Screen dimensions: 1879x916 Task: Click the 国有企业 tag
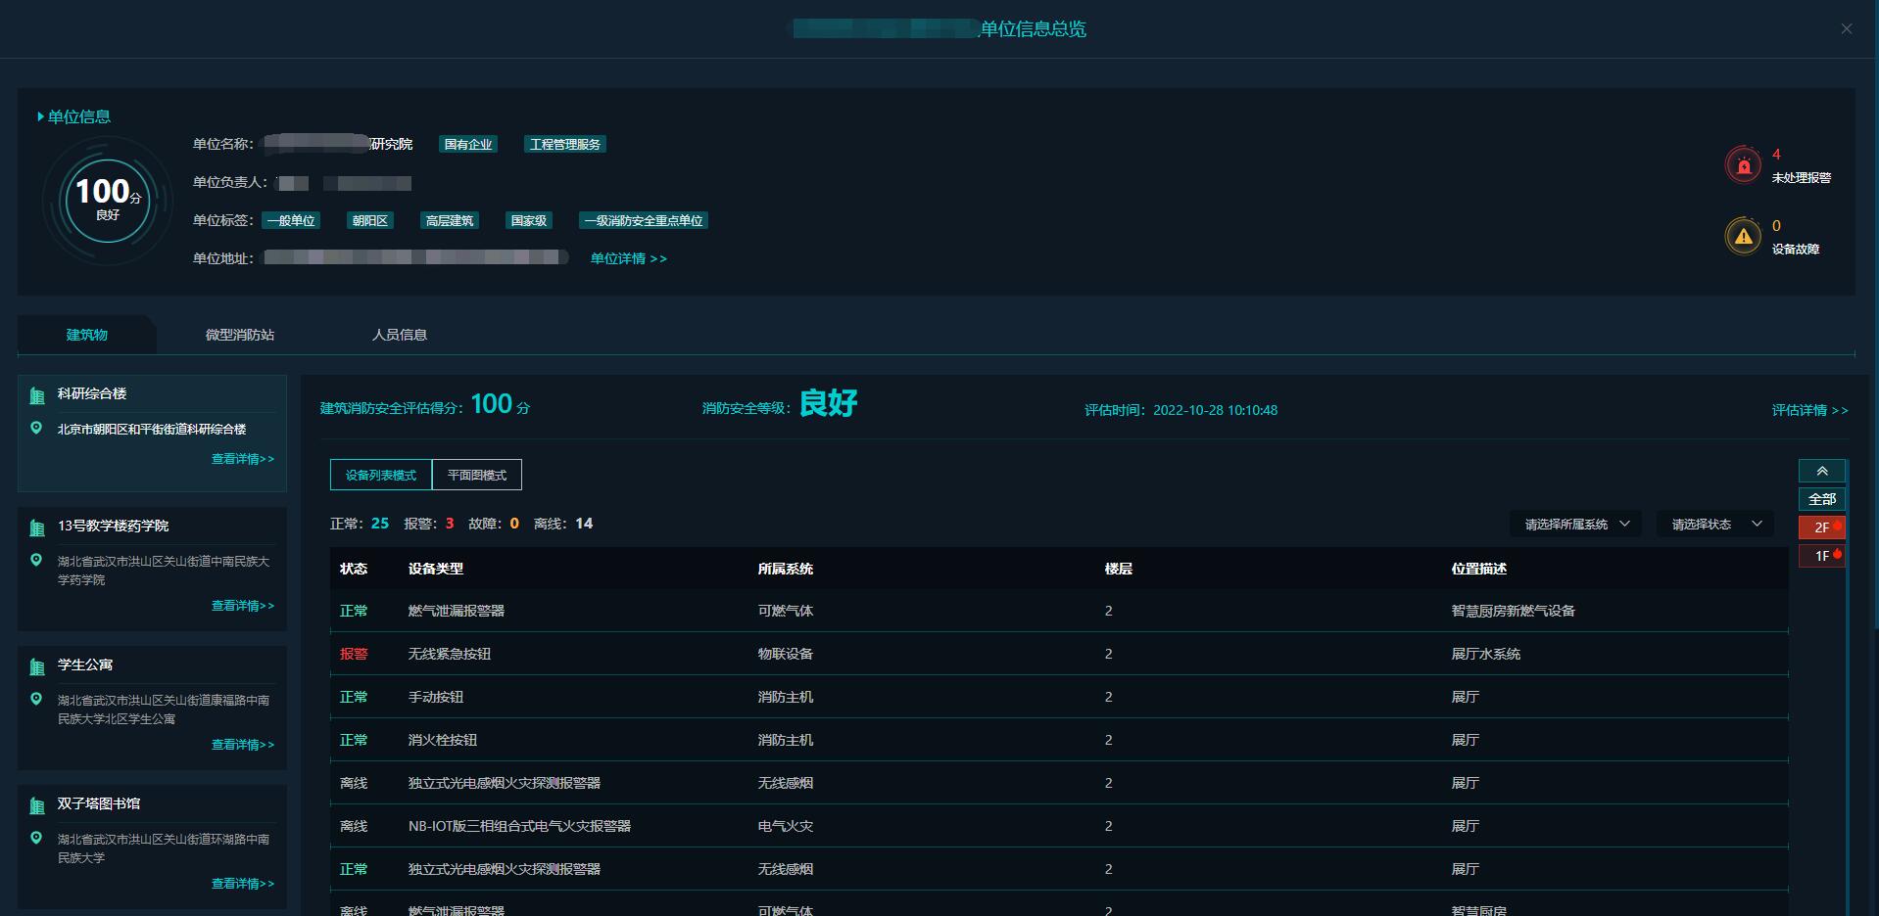click(468, 144)
